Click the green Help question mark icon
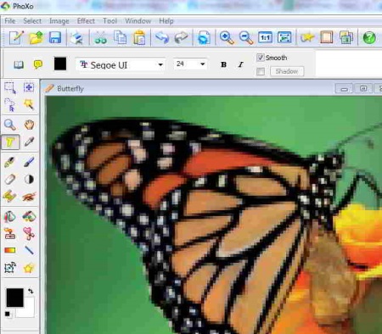This screenshot has height=334, width=382. click(369, 37)
